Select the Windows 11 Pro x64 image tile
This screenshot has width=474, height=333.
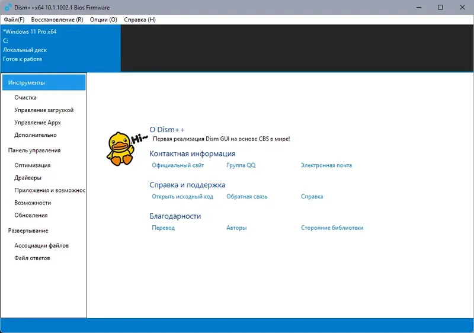(x=60, y=48)
